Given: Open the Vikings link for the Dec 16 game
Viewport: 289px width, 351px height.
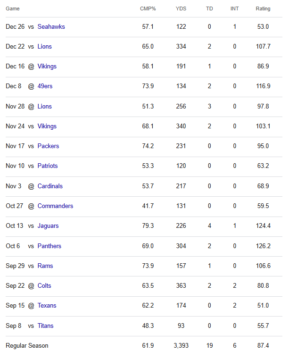Looking at the screenshot, I should [47, 67].
